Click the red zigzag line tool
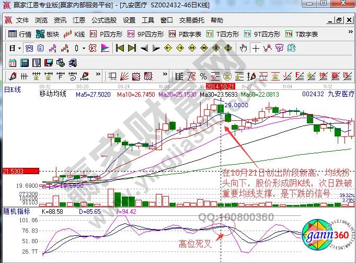This screenshot has height=263, width=356. [x=268, y=49]
